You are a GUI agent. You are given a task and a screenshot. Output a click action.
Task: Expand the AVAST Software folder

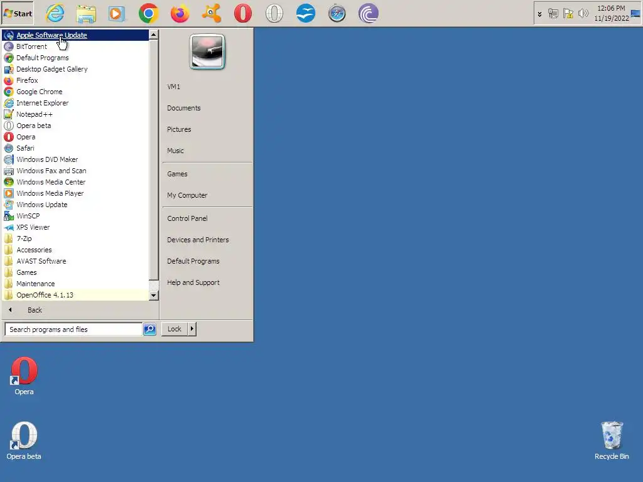75,261
